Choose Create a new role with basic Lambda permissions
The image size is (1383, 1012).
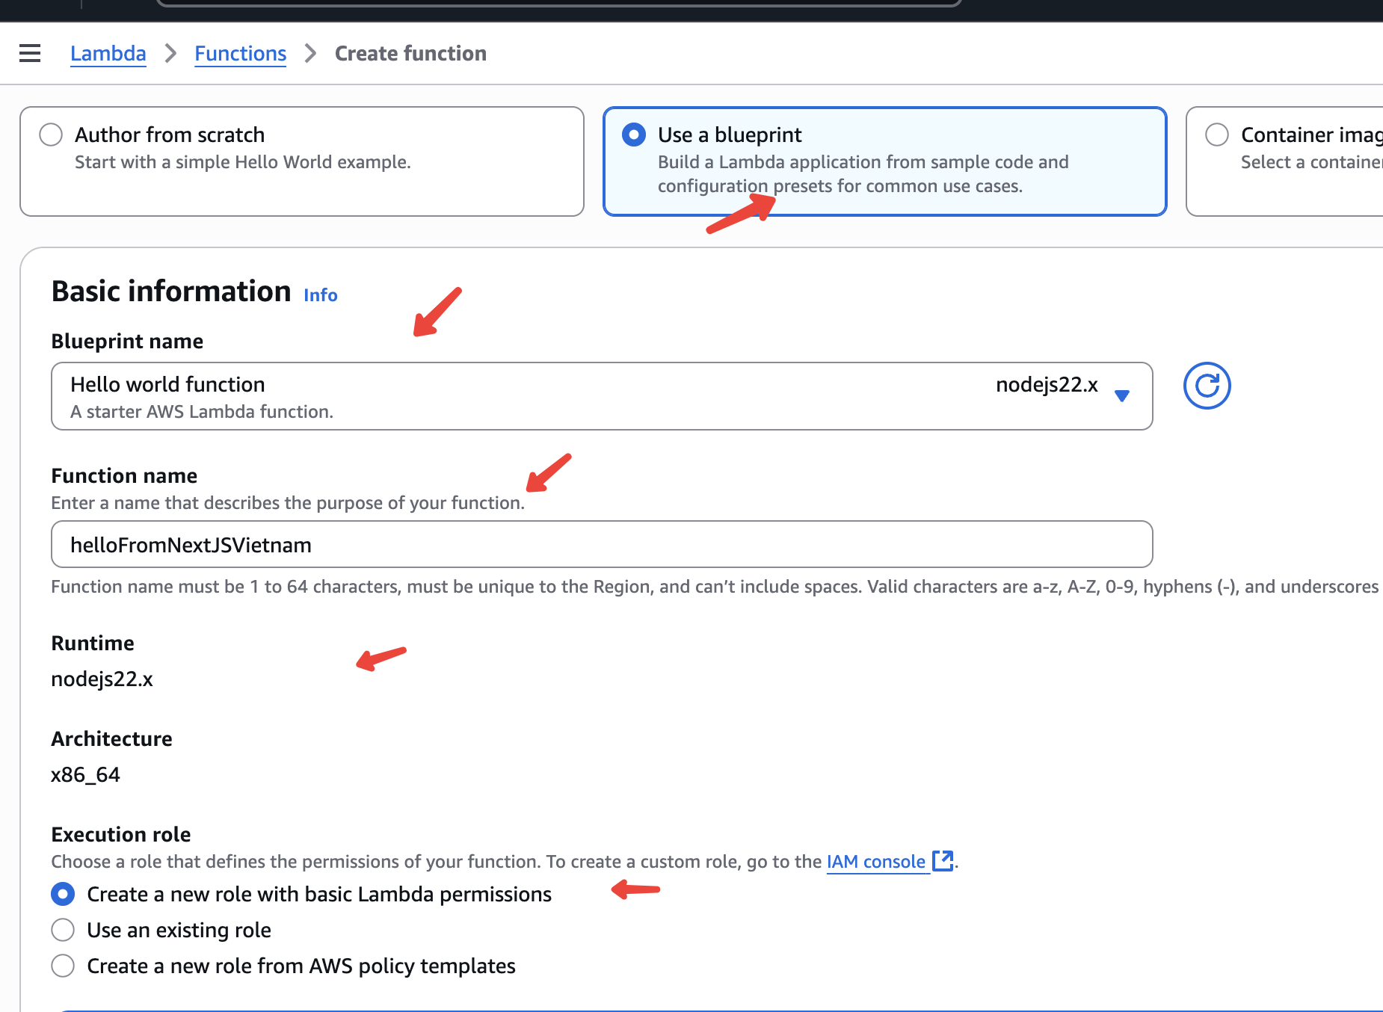[63, 894]
